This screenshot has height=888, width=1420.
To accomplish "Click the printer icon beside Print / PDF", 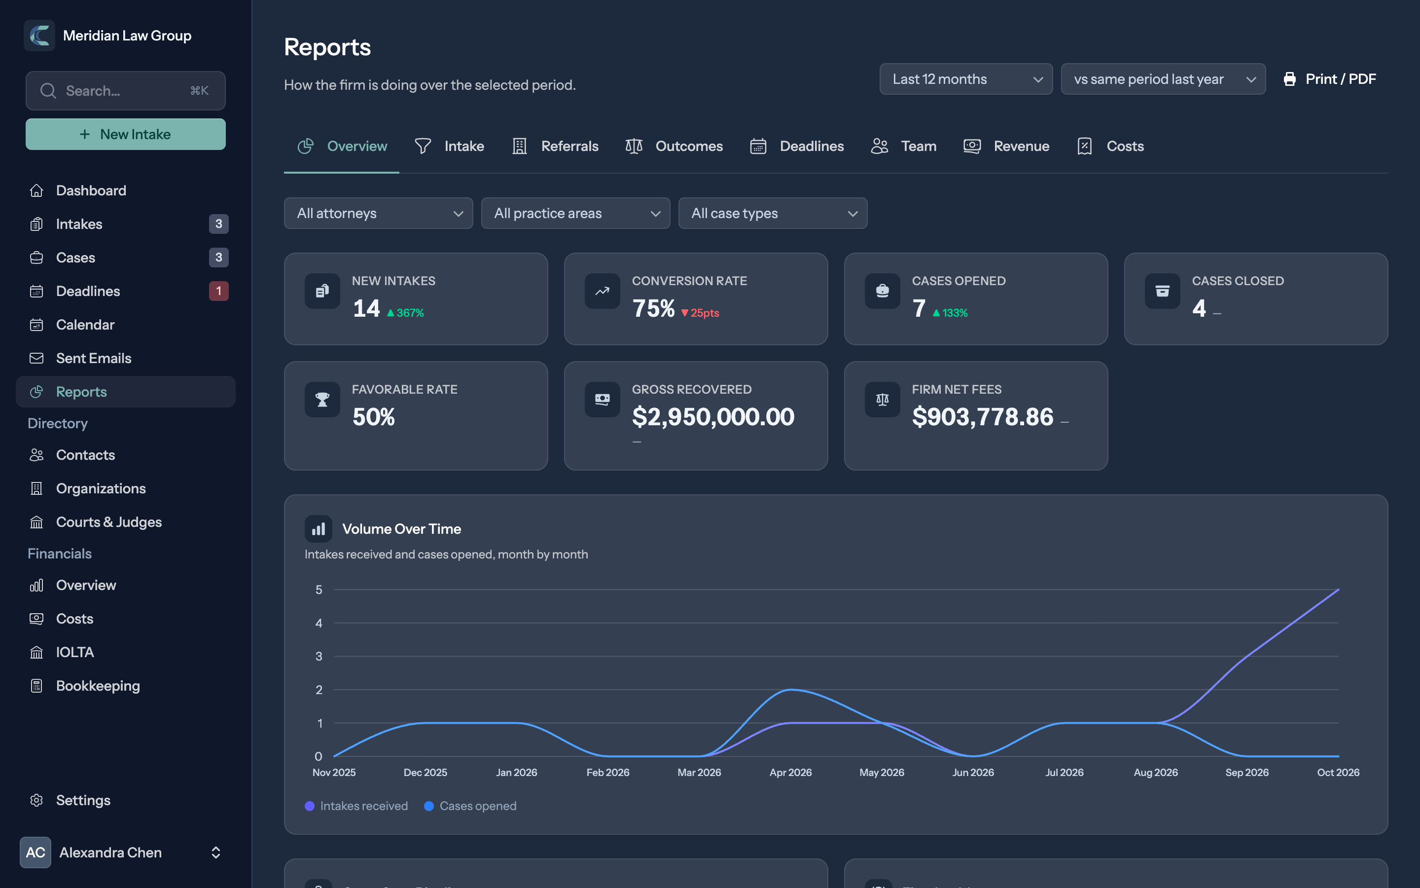I will [x=1290, y=79].
